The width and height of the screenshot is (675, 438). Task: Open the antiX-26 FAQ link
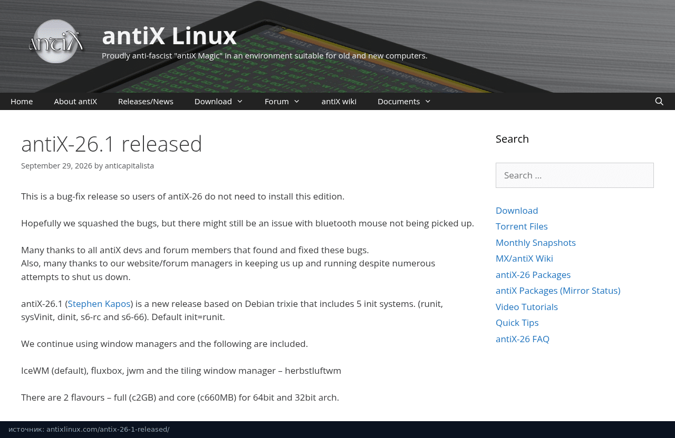point(523,339)
